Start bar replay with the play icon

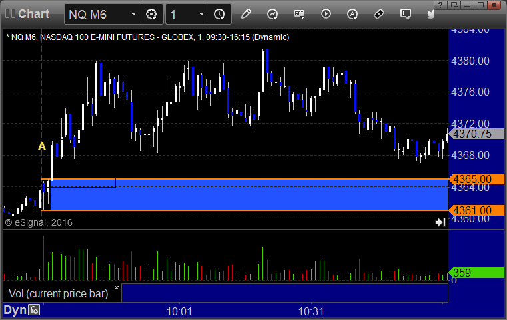click(326, 14)
